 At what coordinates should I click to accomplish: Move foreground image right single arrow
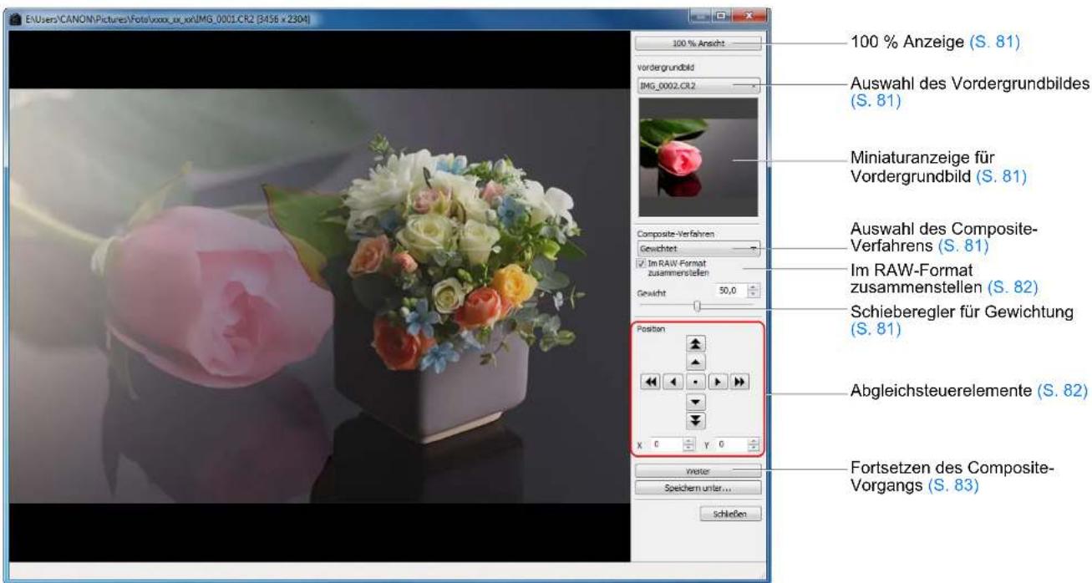click(x=718, y=383)
